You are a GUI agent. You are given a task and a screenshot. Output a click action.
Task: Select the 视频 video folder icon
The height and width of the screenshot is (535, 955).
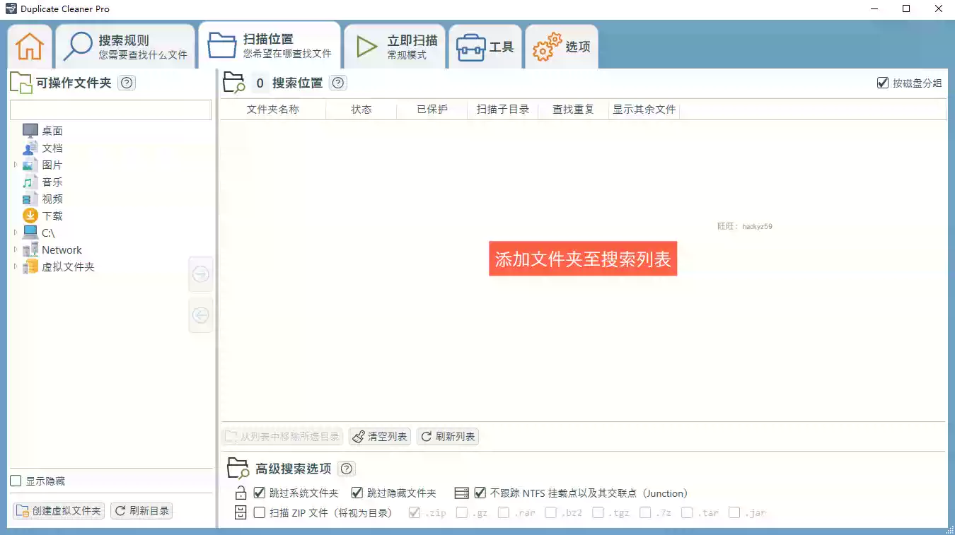[x=30, y=199]
